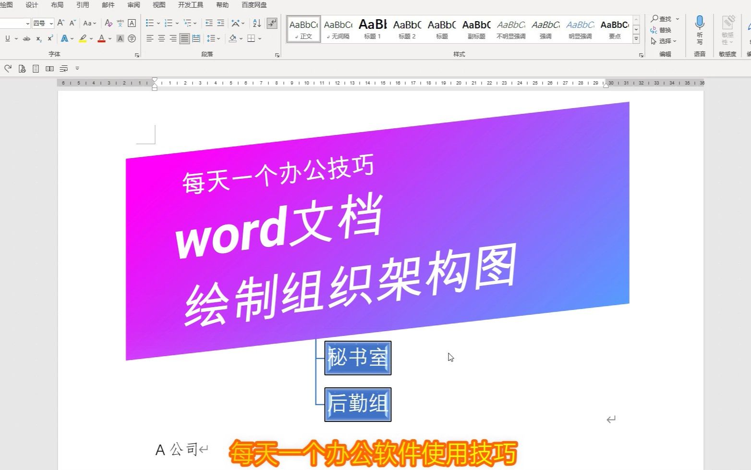Apply the 标题 1 style

pyautogui.click(x=373, y=29)
